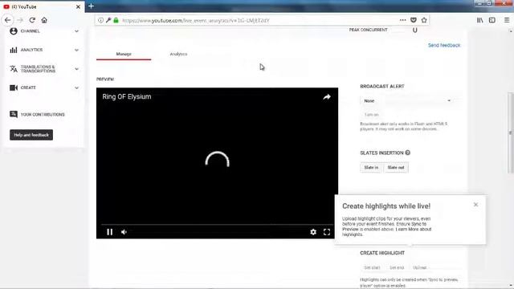Pause the preview video
The image size is (514, 289).
point(110,232)
